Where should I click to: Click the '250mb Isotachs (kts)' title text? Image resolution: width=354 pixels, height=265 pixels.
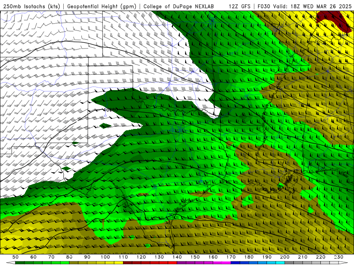click(x=32, y=7)
